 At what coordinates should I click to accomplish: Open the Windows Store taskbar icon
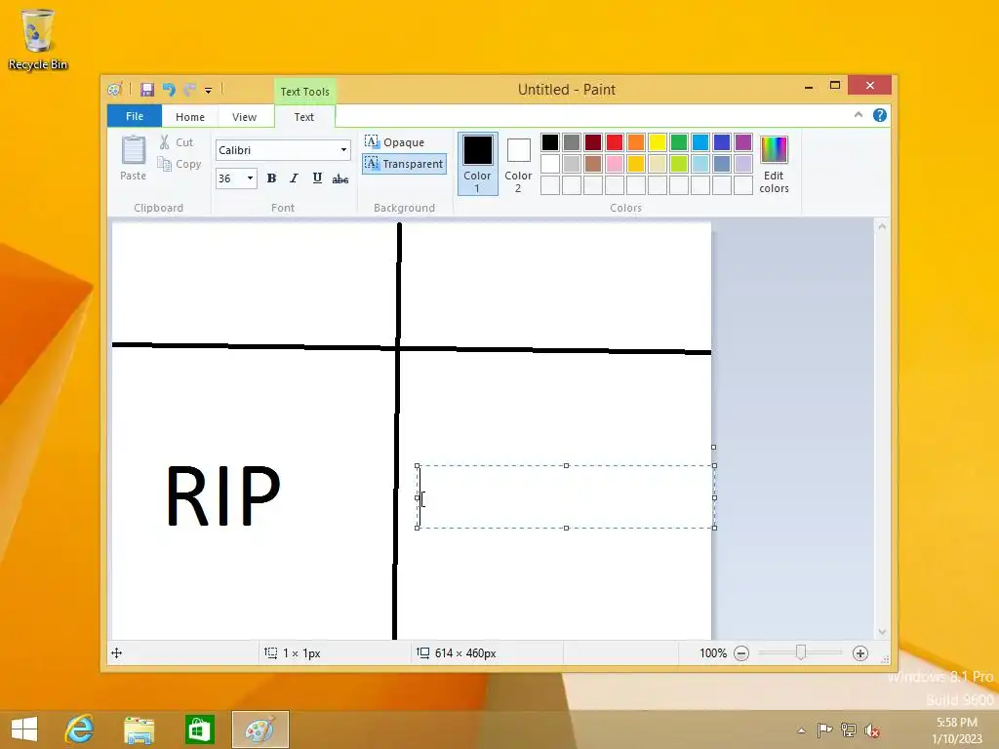199,729
